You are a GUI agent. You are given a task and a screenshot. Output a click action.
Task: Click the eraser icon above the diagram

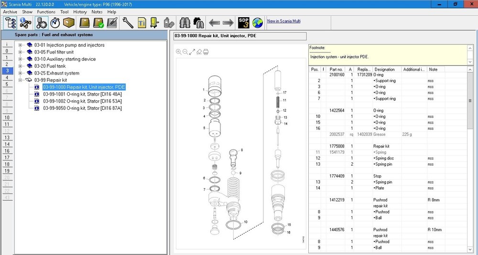[199, 52]
